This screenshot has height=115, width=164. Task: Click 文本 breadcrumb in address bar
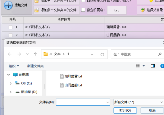click(57, 54)
